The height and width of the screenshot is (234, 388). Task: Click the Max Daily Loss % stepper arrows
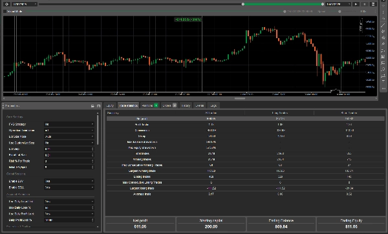pos(92,207)
